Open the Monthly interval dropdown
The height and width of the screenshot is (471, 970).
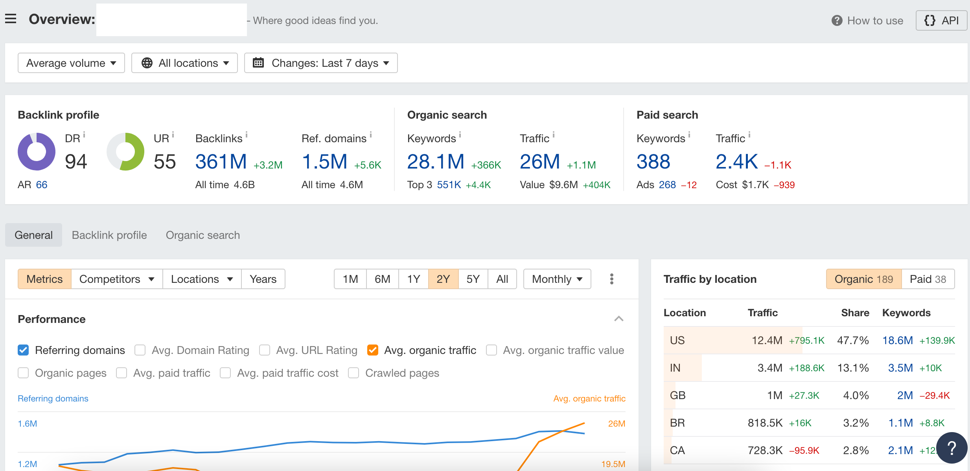(557, 279)
